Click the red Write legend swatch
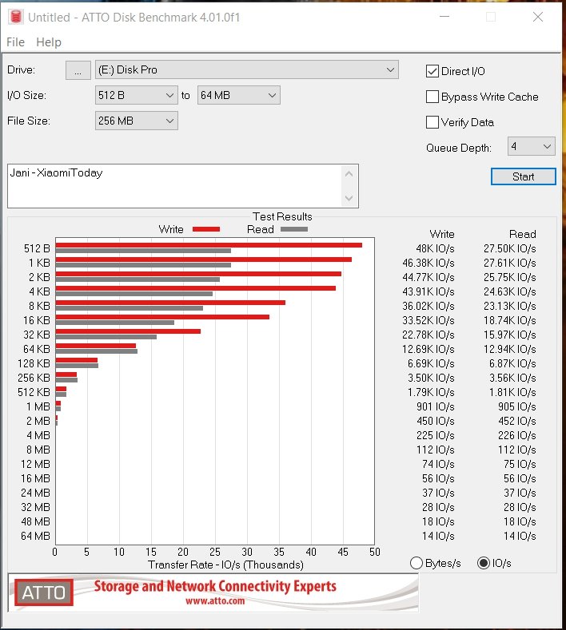 click(206, 229)
